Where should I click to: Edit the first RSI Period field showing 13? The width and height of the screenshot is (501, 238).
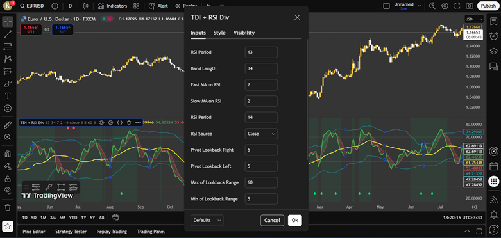(x=261, y=52)
